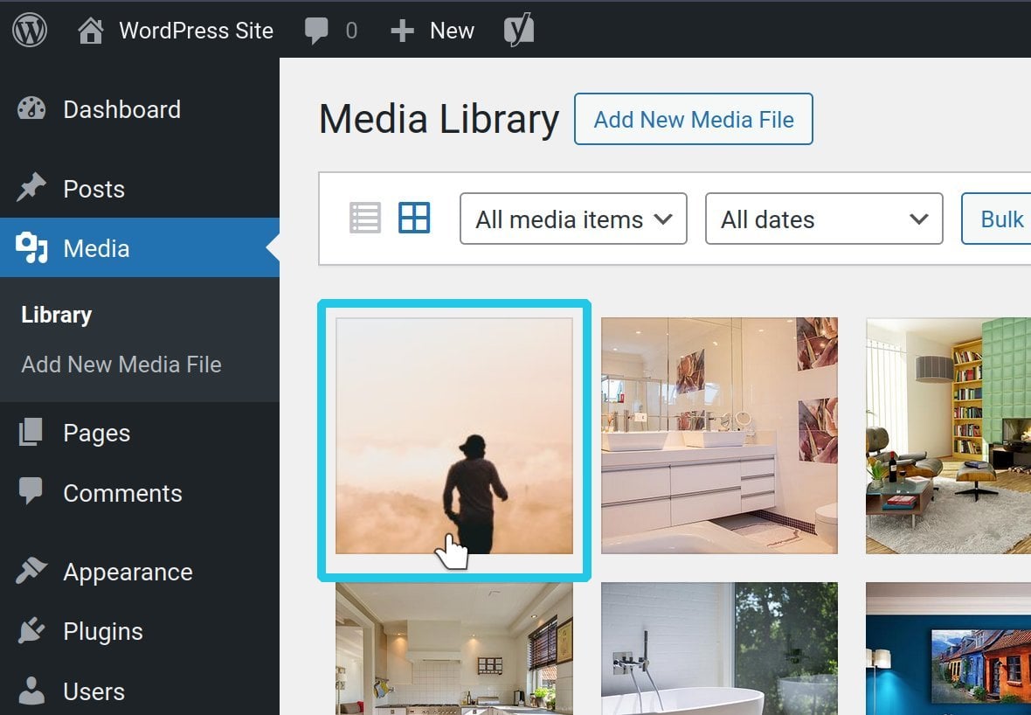This screenshot has height=715, width=1031.
Task: Open the All dates filter dropdown
Action: pos(823,219)
